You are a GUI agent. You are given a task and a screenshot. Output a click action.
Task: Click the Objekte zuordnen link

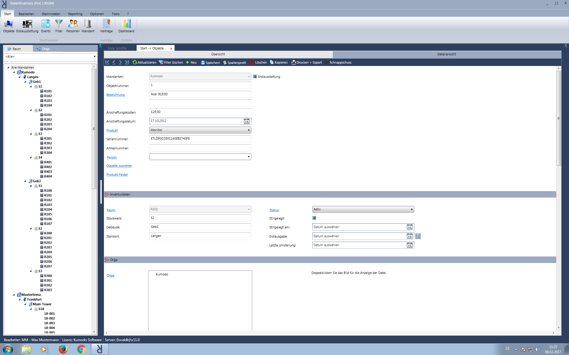pyautogui.click(x=119, y=166)
